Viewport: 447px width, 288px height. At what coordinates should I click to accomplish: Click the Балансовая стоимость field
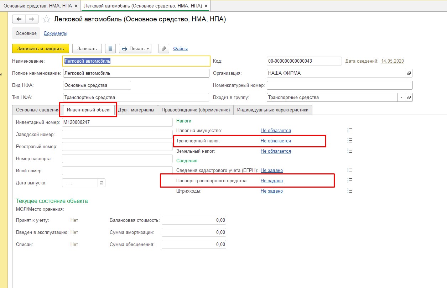coord(194,220)
